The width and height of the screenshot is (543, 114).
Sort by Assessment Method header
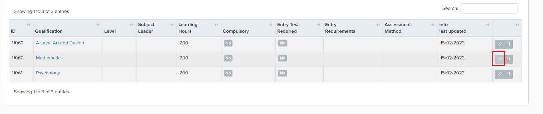(x=410, y=28)
